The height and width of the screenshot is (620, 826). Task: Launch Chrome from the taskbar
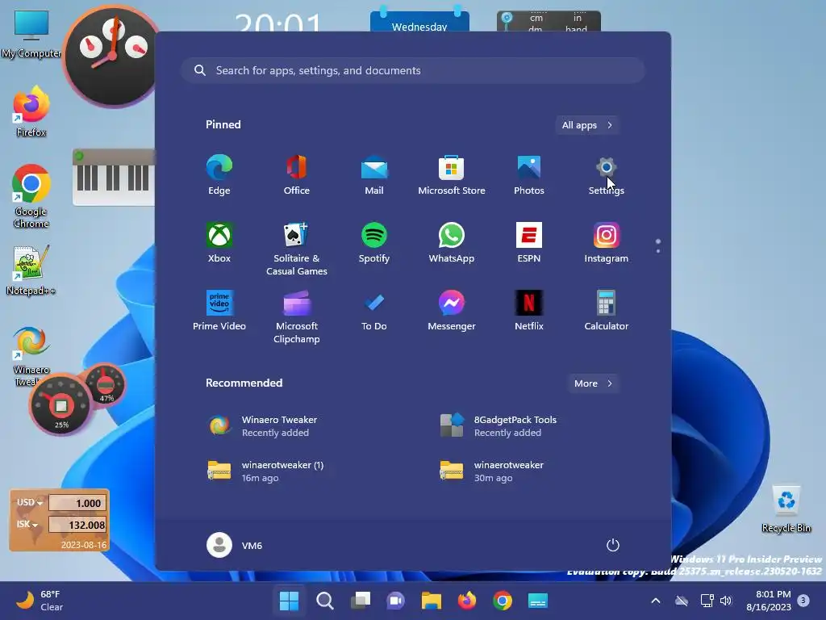(503, 601)
